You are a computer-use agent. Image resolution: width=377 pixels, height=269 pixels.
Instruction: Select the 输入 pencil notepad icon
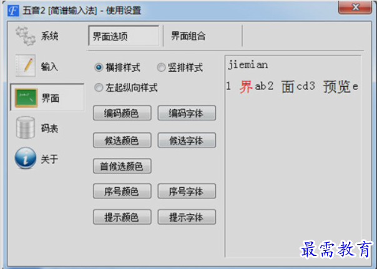26,66
